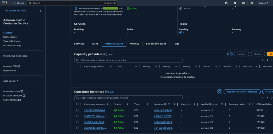Open Account settings in sidebar

(x=12, y=45)
